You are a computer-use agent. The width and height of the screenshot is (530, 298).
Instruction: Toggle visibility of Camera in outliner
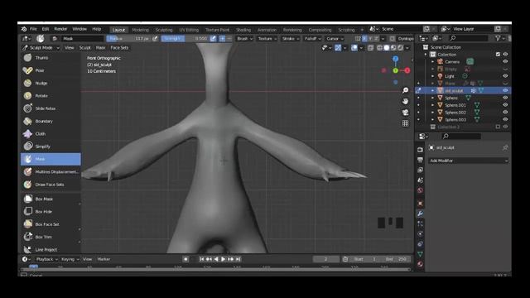(x=505, y=61)
